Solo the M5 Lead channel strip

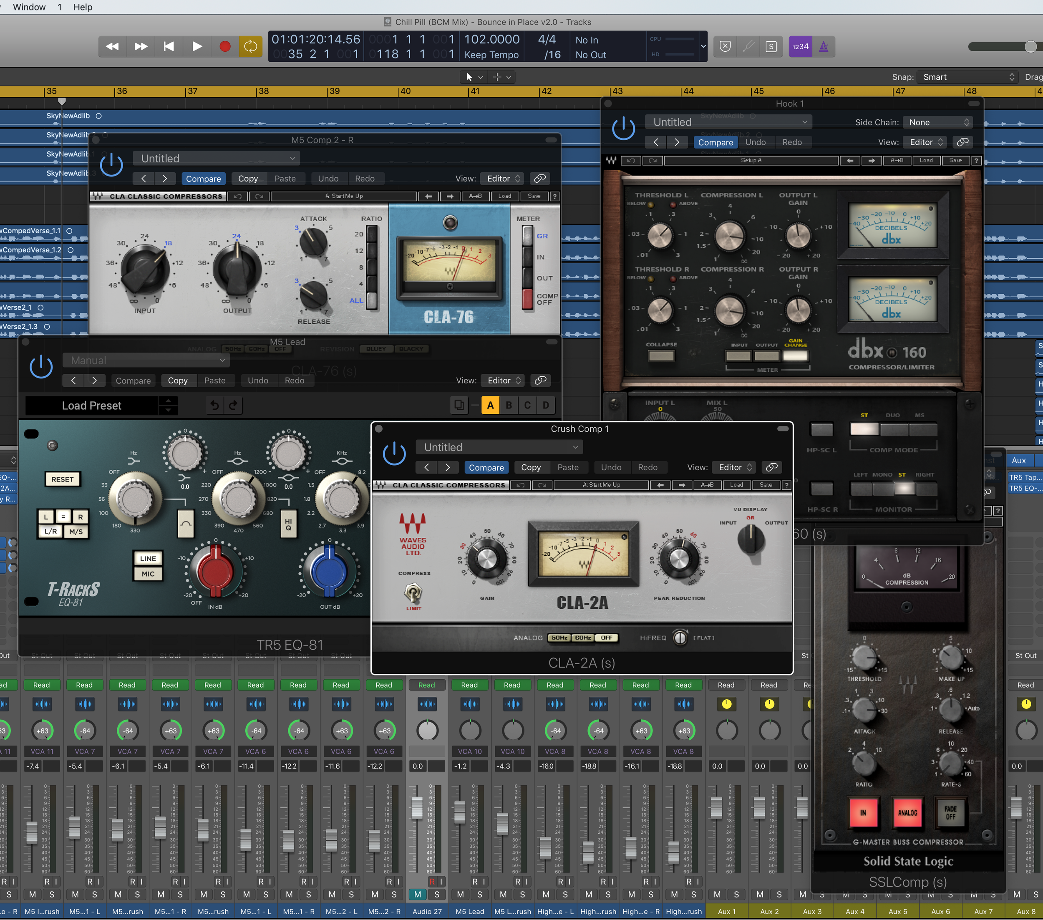[x=480, y=895]
